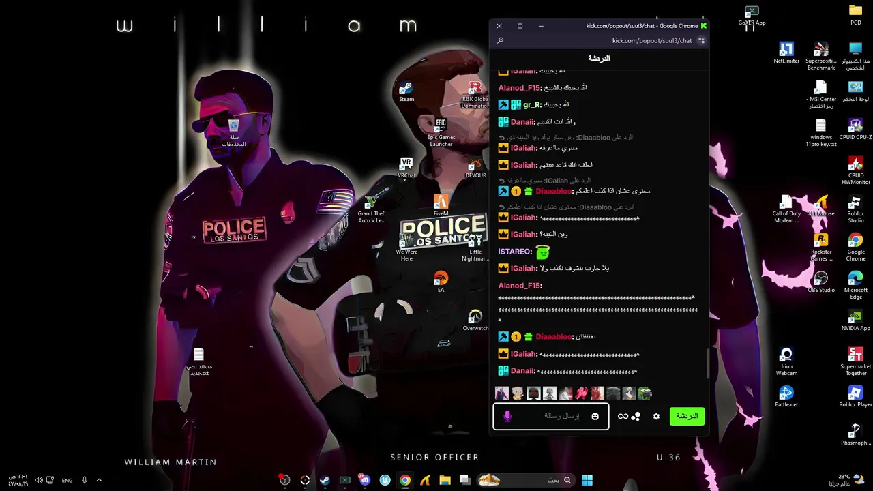The height and width of the screenshot is (491, 873).
Task: Click username iSTAREO in chat
Action: tap(515, 252)
